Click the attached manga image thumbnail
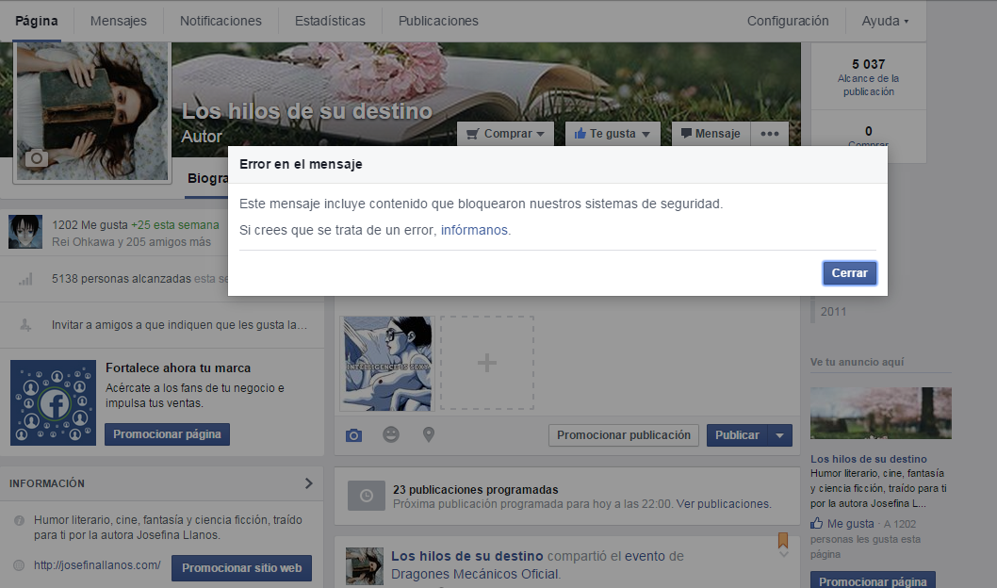997x588 pixels. (387, 363)
